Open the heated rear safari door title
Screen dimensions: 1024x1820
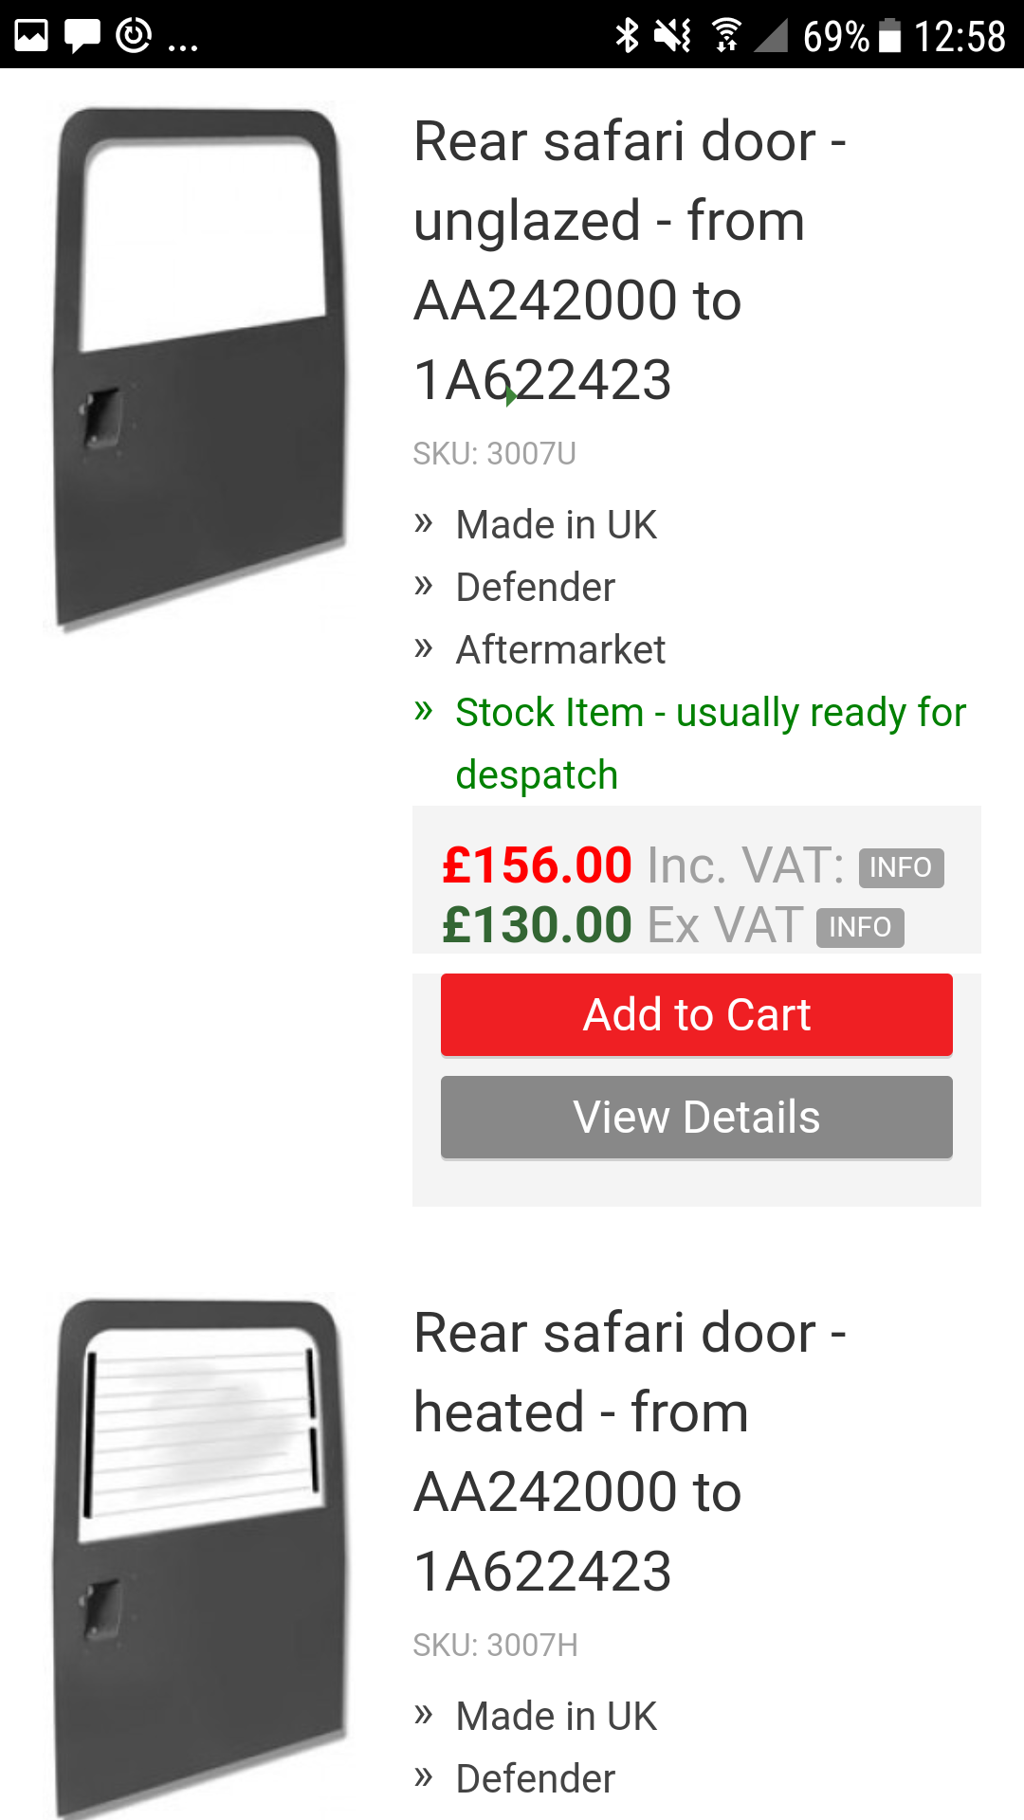[x=630, y=1451]
